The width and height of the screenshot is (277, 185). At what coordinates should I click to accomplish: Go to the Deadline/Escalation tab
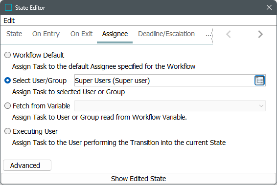tap(166, 34)
